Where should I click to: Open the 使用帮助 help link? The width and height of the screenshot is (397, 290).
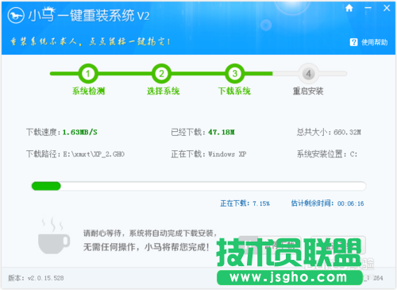click(x=374, y=42)
